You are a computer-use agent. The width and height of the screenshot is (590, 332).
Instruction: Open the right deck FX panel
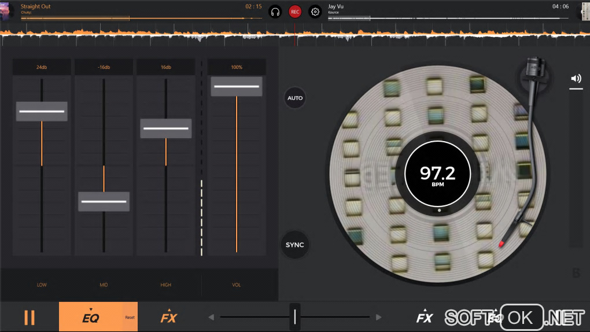click(x=425, y=317)
